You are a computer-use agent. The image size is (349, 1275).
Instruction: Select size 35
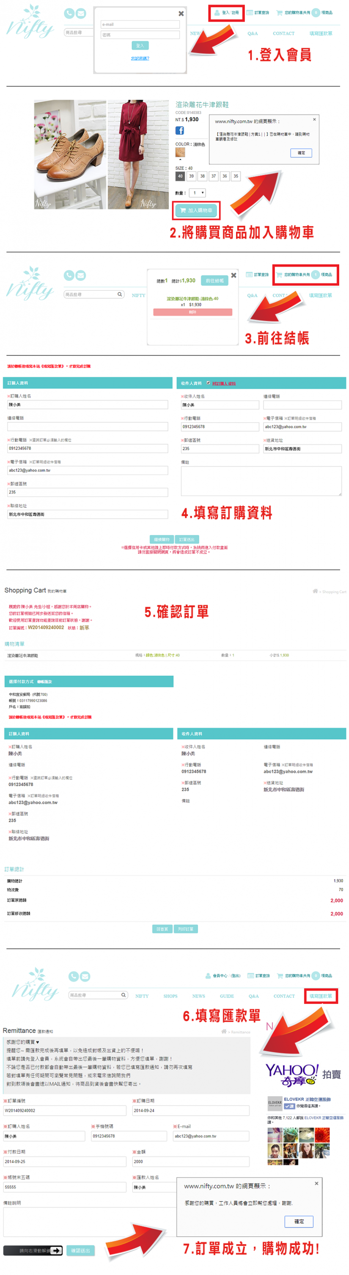pyautogui.click(x=236, y=176)
